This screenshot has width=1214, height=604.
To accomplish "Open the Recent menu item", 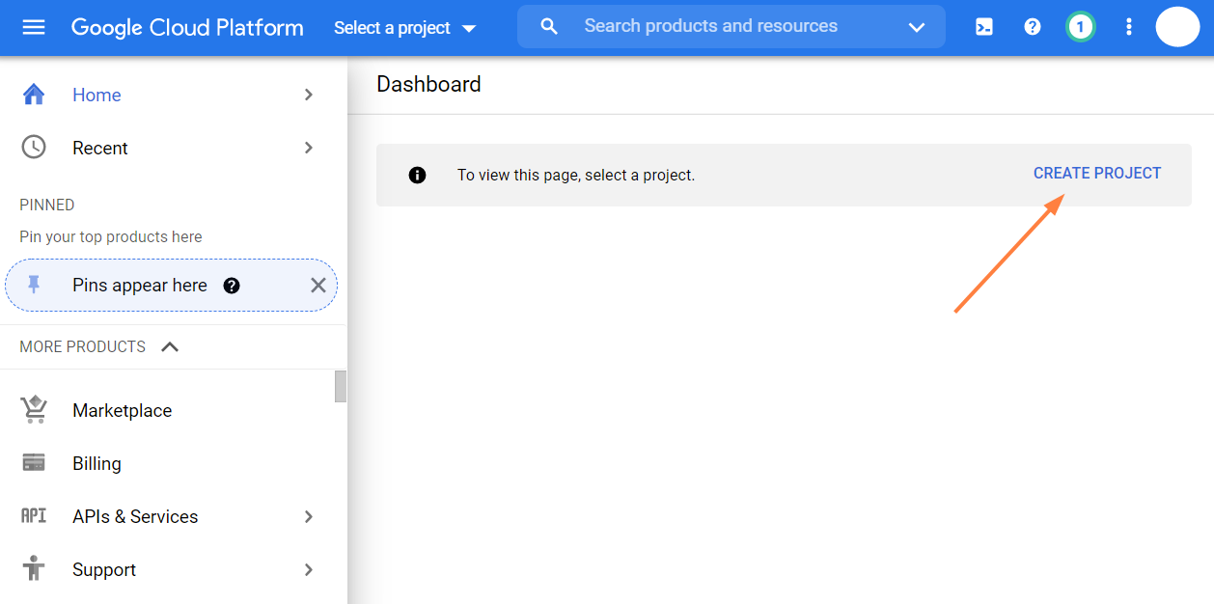I will [x=99, y=148].
